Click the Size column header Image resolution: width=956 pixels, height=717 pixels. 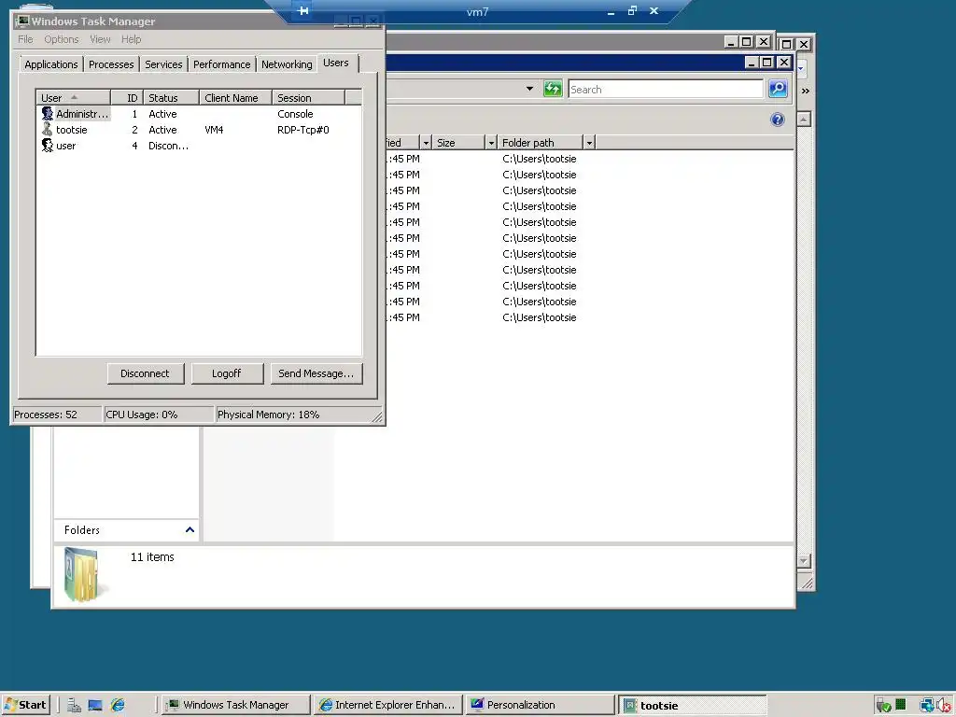[x=458, y=143]
